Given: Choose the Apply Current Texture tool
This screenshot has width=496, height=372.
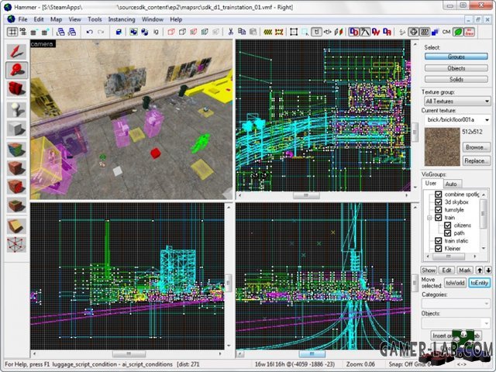Looking at the screenshot, I should (x=16, y=167).
